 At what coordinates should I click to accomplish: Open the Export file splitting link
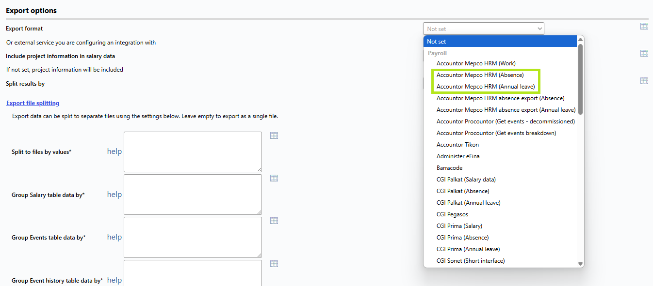[x=33, y=103]
